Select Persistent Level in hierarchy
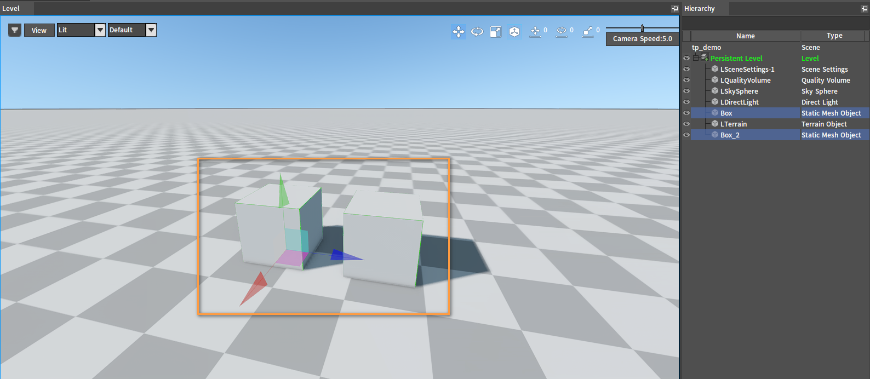870x379 pixels. coord(736,59)
